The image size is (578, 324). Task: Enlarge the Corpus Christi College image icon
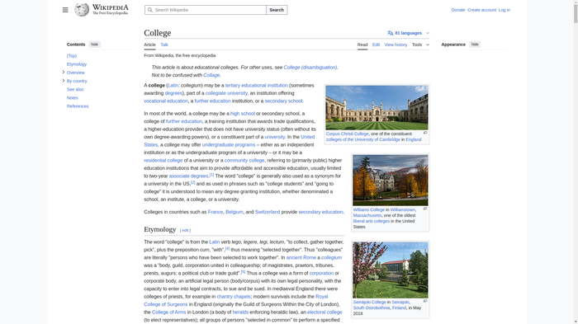pos(425,133)
